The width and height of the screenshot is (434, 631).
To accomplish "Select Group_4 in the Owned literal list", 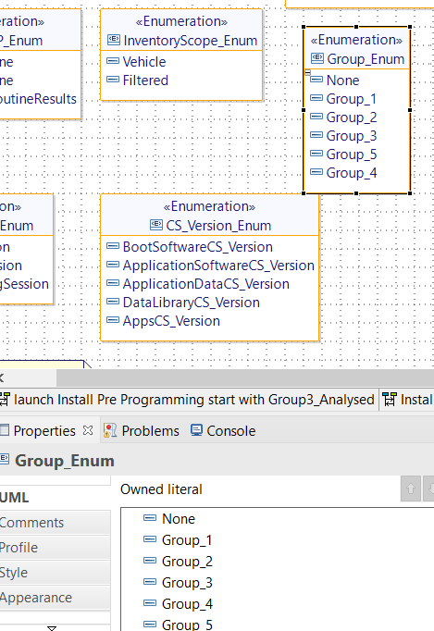I will click(x=187, y=604).
